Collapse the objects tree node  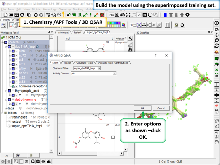coord(3,42)
